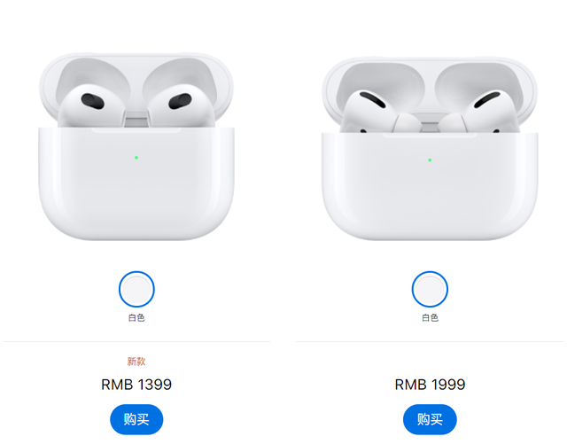Click the divider line above 新款
The height and width of the screenshot is (444, 567).
click(x=136, y=341)
